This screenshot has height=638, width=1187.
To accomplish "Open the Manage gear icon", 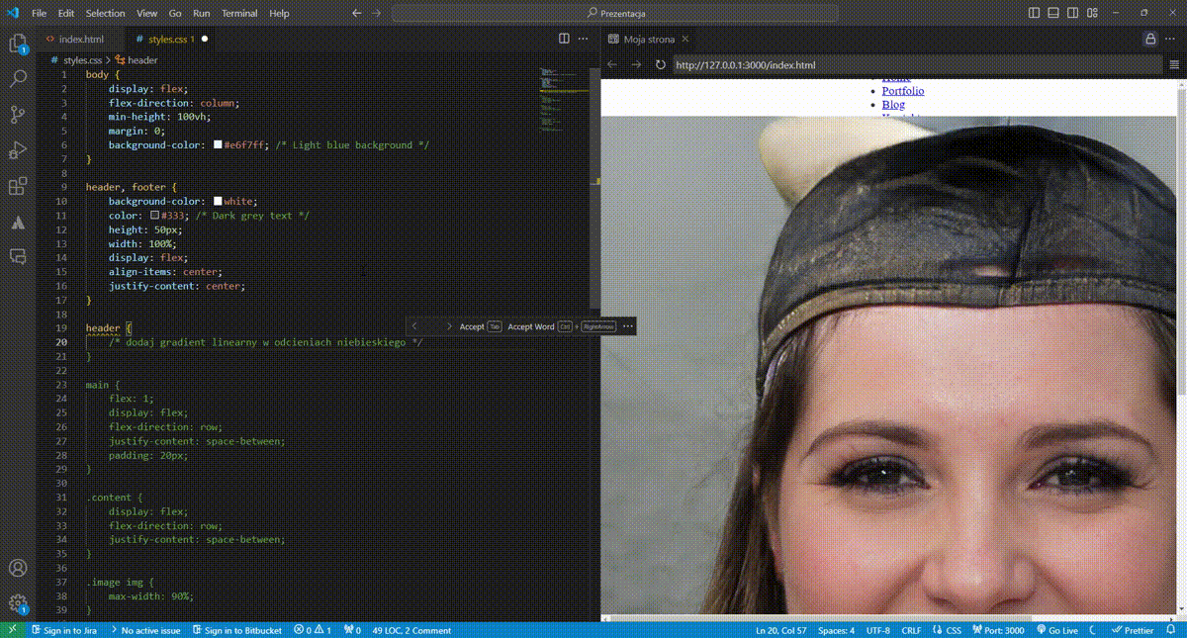I will 18,603.
